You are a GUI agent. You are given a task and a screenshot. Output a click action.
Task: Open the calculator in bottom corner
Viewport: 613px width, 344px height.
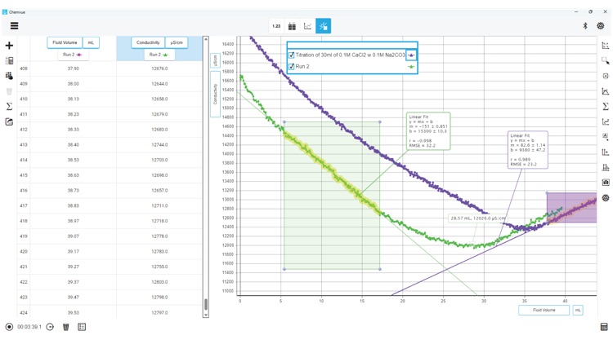pos(604,327)
